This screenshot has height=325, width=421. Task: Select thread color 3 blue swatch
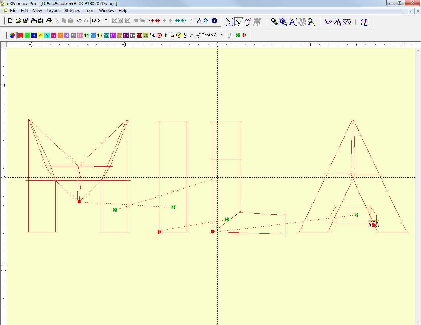(x=34, y=35)
